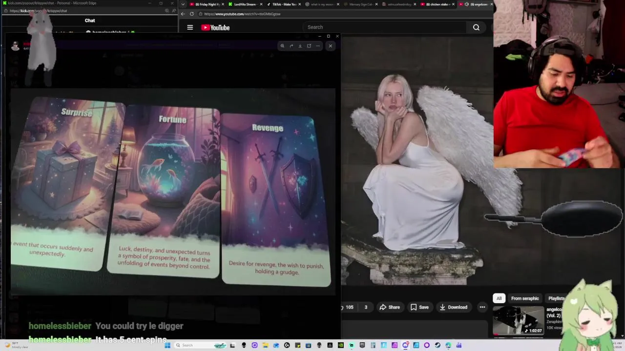The image size is (625, 351).
Task: Open the Alienware icon on taskbar
Action: (x=244, y=345)
